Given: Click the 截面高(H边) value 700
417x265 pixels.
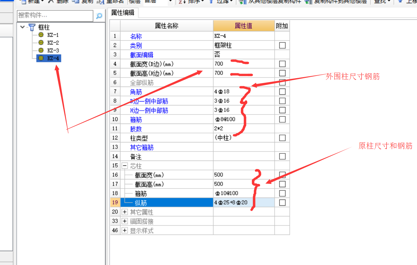Looking at the screenshot, I should (244, 73).
